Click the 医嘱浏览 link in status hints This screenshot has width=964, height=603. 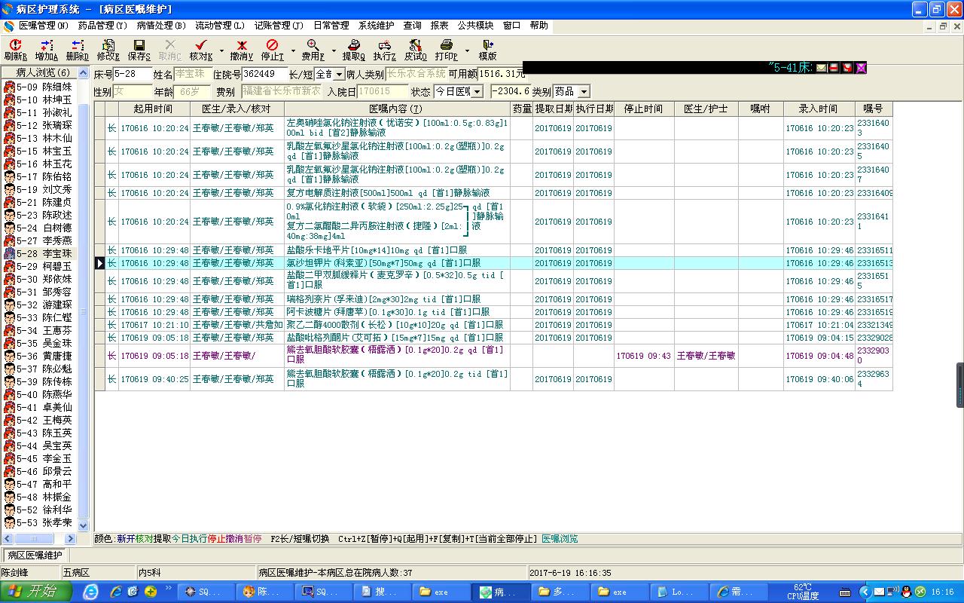point(560,539)
